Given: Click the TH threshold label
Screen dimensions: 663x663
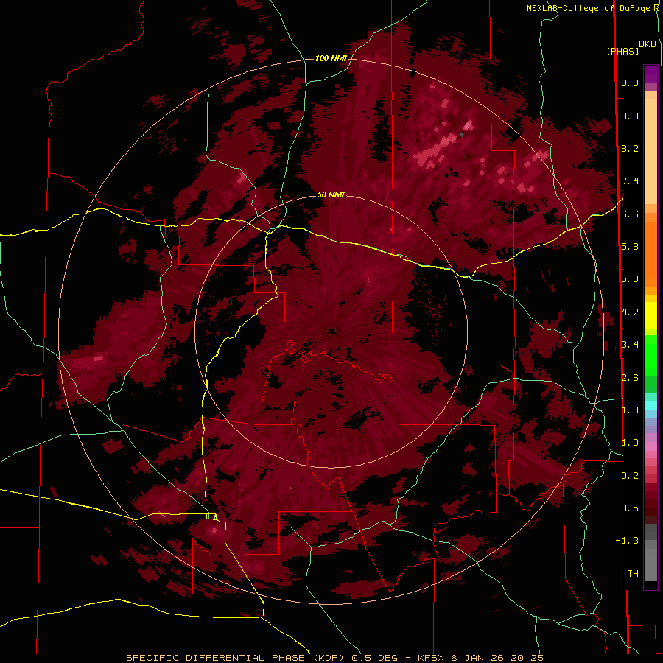Looking at the screenshot, I should pos(633,573).
